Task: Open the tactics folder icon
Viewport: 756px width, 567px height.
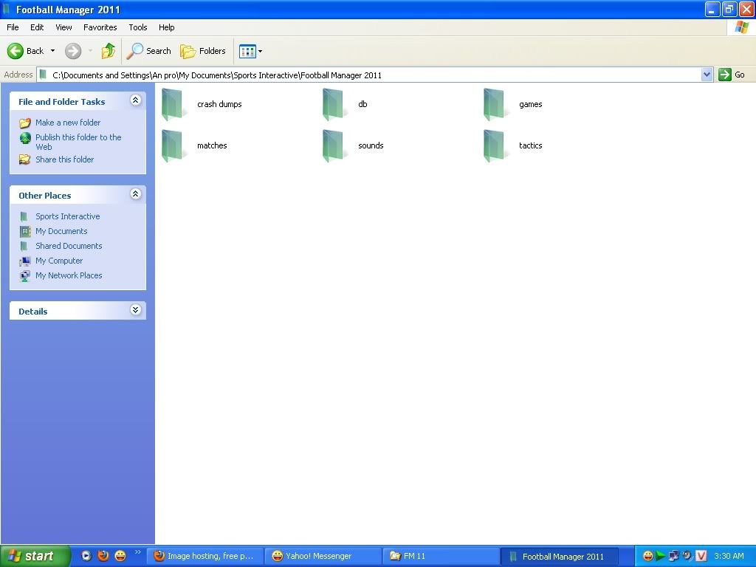Action: 495,145
